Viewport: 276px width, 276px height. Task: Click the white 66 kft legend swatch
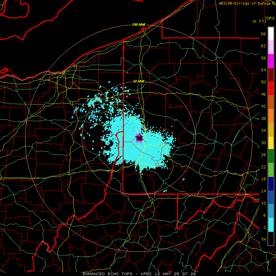(x=271, y=34)
